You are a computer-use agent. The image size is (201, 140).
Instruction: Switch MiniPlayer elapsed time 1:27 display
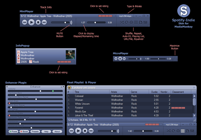[83, 23]
